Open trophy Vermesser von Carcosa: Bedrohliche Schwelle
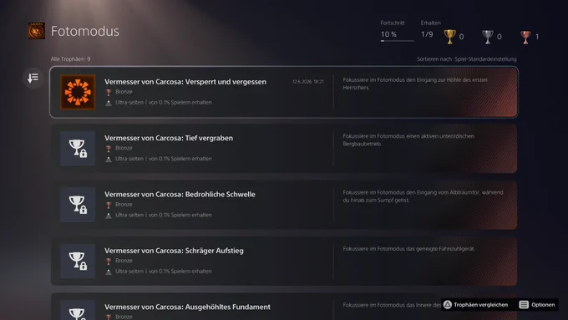The width and height of the screenshot is (568, 320). pos(284,205)
